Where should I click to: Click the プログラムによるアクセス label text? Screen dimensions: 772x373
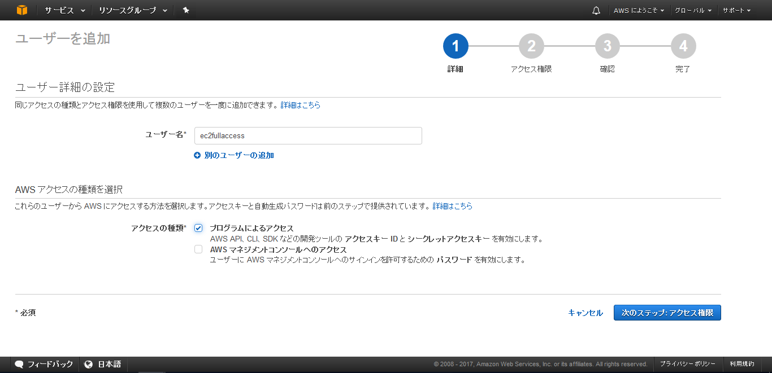pos(251,228)
